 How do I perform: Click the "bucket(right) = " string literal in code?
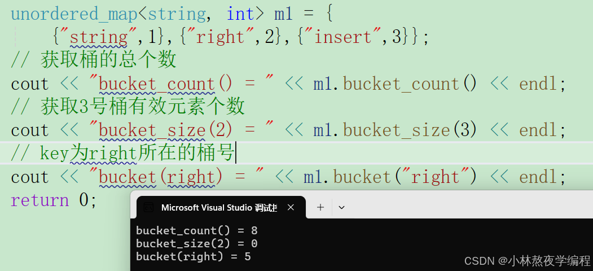tap(176, 177)
